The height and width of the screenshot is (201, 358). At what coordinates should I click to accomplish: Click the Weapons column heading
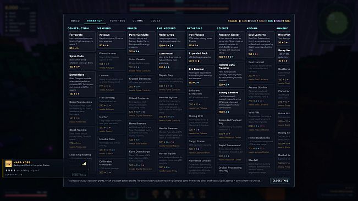click(104, 29)
